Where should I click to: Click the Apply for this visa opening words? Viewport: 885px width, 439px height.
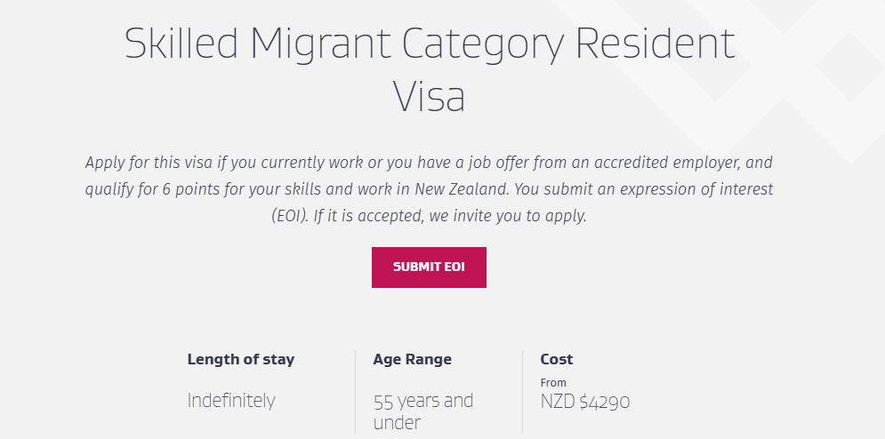[149, 163]
